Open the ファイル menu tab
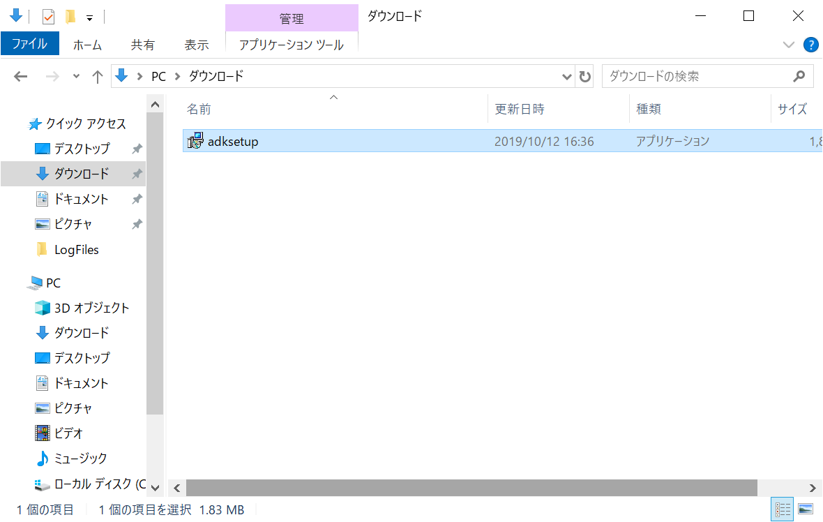This screenshot has height=522, width=823. click(x=30, y=43)
